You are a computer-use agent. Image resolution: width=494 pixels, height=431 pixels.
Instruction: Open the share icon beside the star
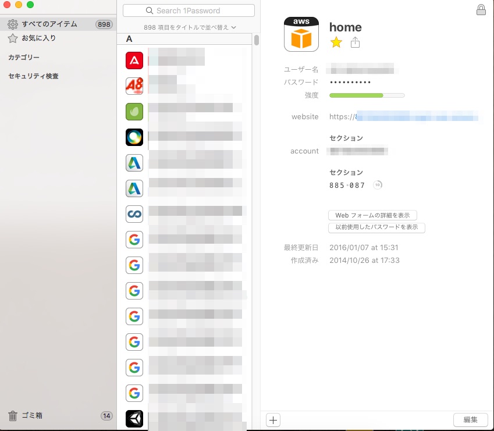click(355, 42)
